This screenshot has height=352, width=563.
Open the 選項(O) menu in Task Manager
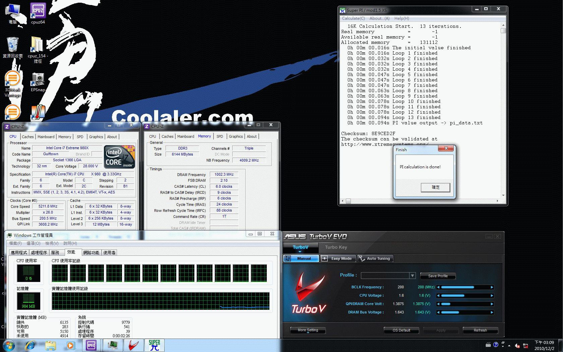[x=34, y=243]
